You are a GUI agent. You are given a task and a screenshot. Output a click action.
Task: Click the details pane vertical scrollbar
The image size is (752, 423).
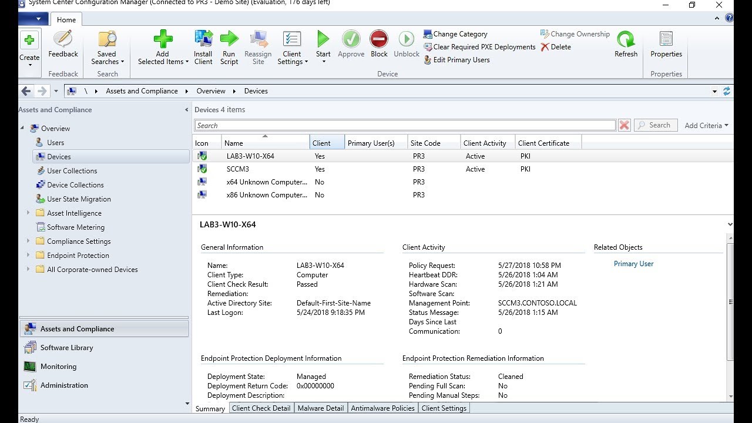coord(730,301)
